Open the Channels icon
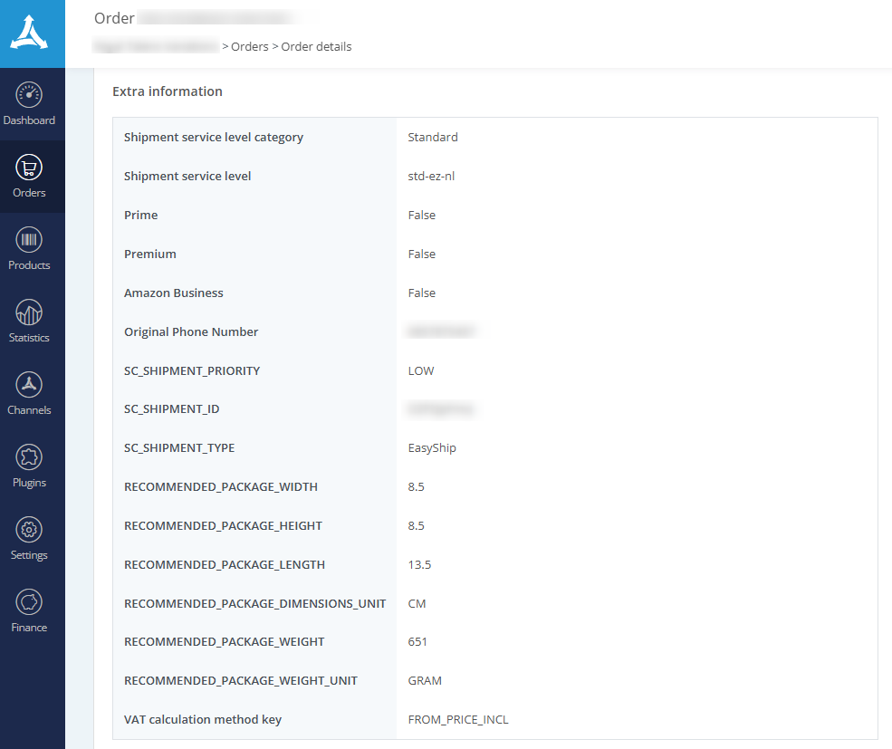This screenshot has width=892, height=749. tap(29, 385)
